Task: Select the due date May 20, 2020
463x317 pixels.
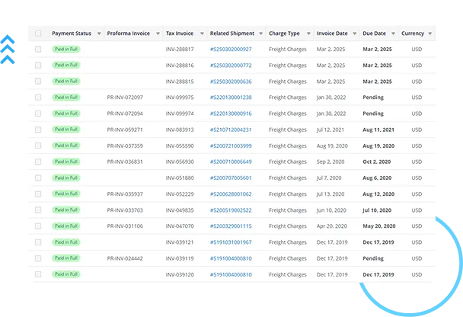Action: coord(379,226)
